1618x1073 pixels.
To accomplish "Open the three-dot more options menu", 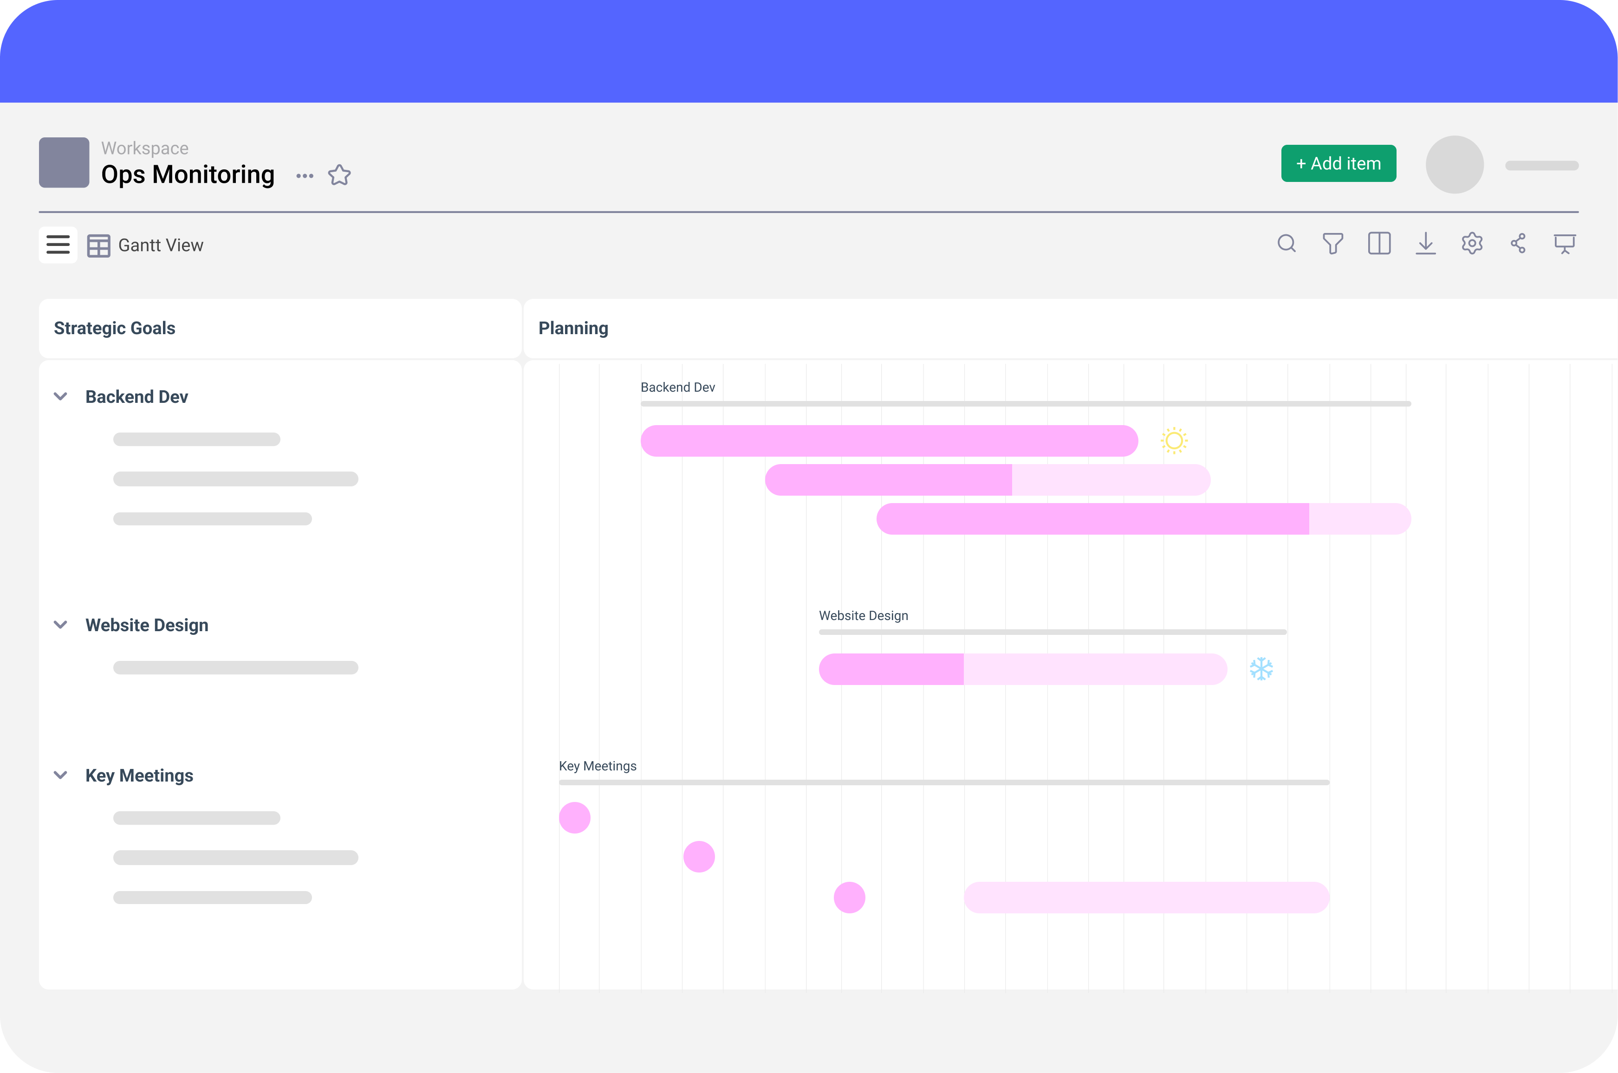I will click(x=305, y=176).
